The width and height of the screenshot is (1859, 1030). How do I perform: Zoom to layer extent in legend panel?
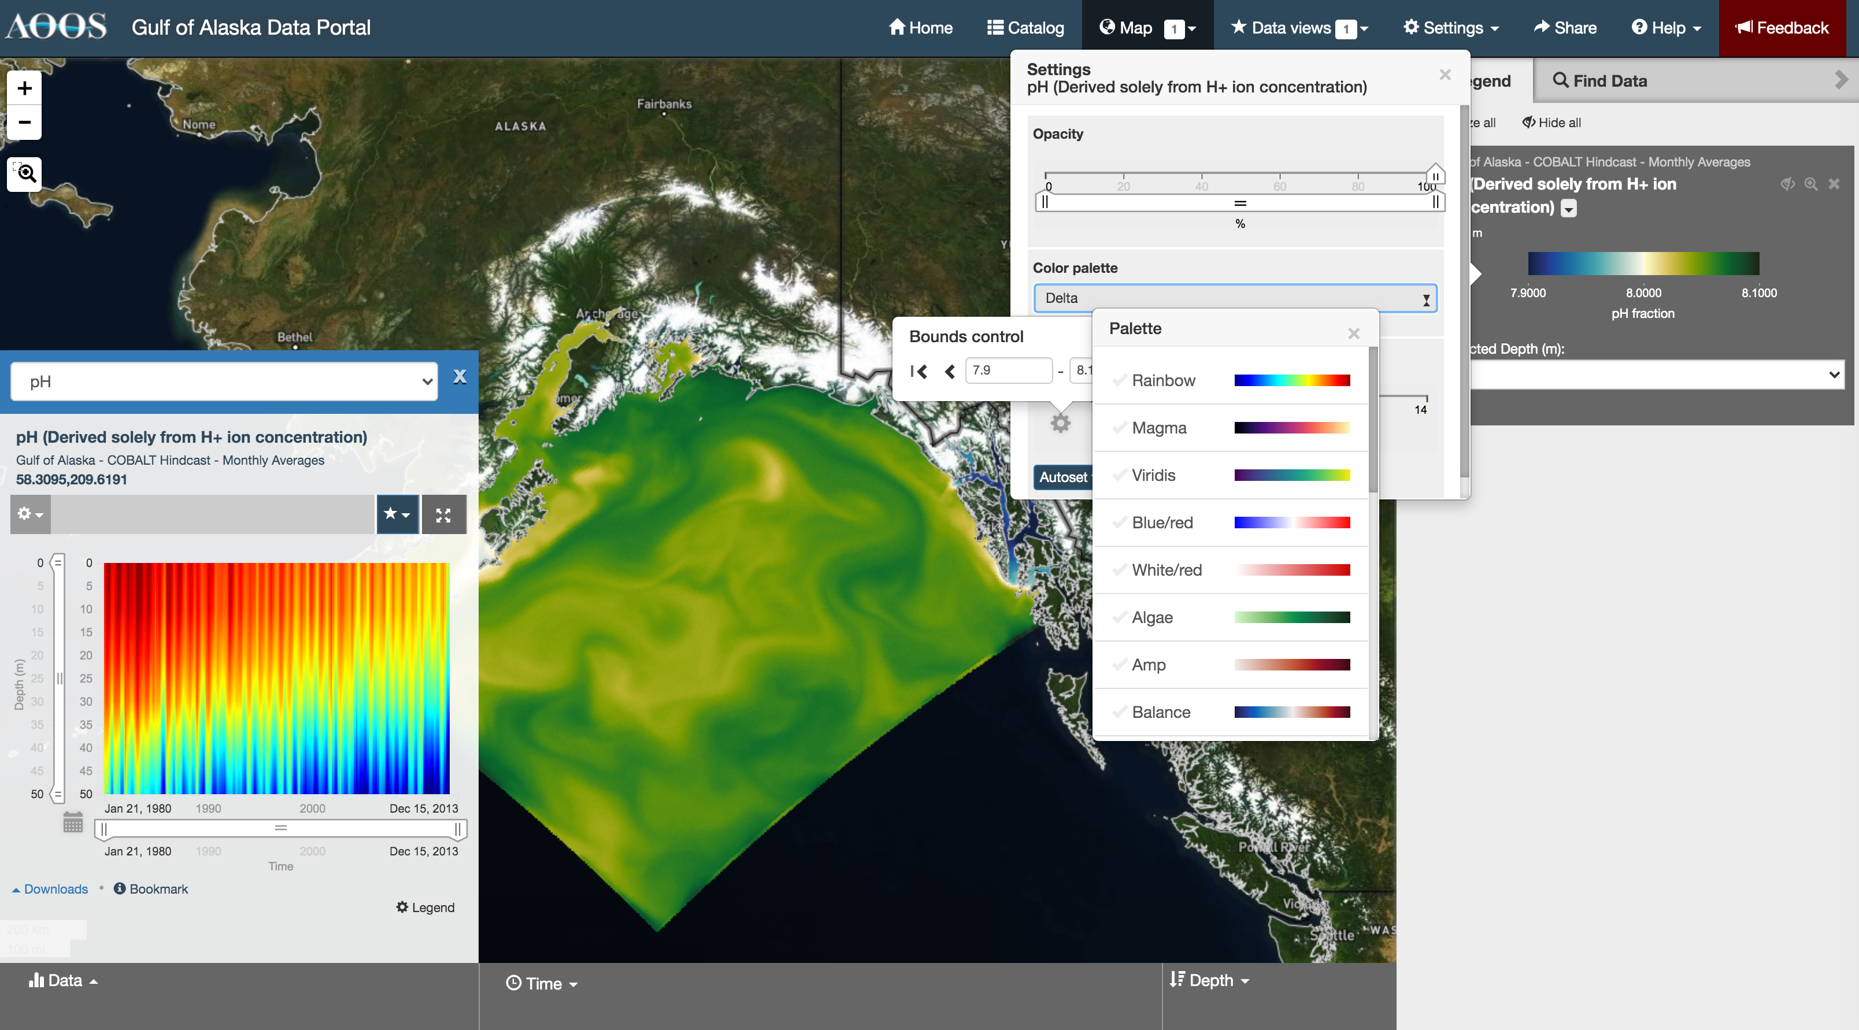(x=1810, y=184)
